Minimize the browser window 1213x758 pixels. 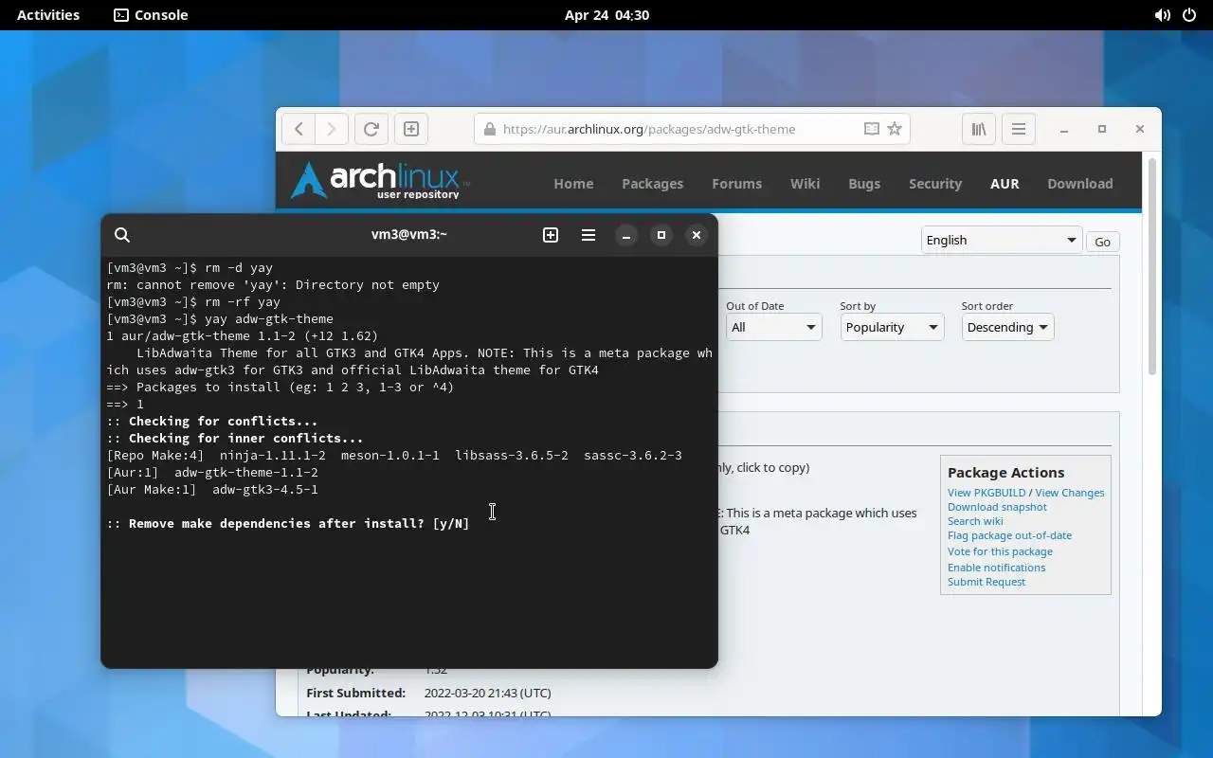click(1064, 129)
